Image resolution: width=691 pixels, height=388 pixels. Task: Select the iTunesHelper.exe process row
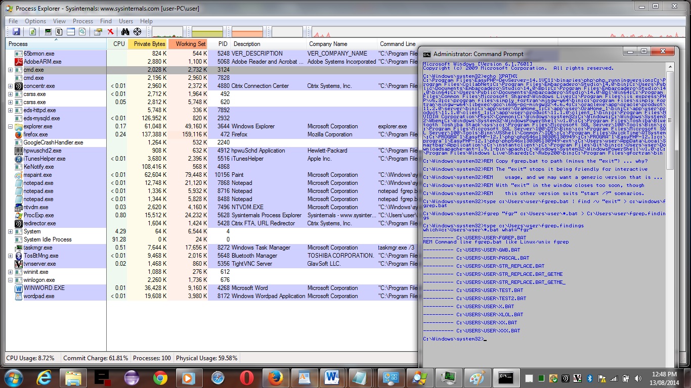point(211,159)
